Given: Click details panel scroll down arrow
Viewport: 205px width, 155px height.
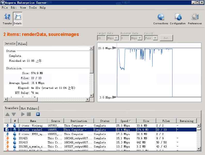Looking at the screenshot, I should (91, 95).
